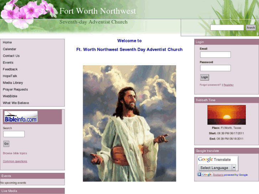
Task: Click the Login button
Action: click(x=204, y=77)
